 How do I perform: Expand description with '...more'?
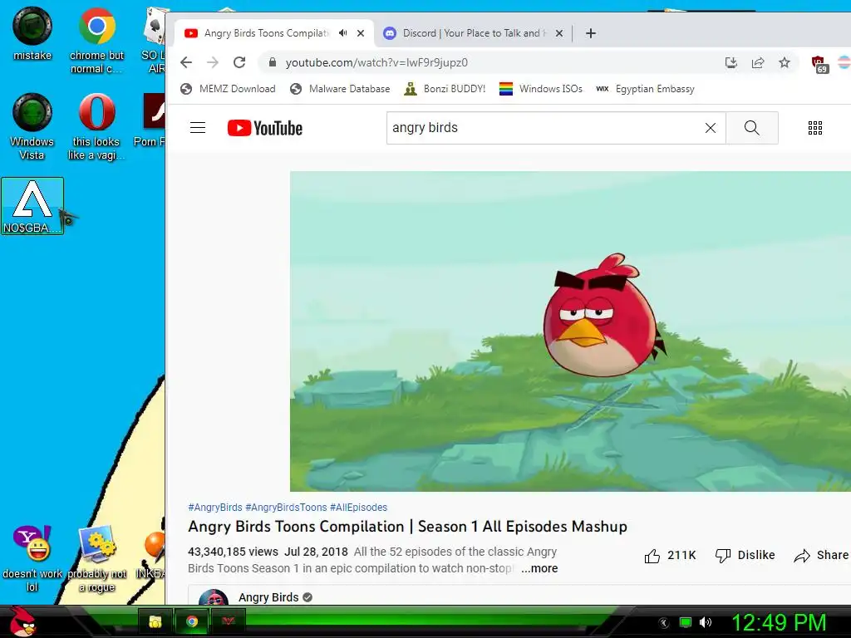[539, 568]
